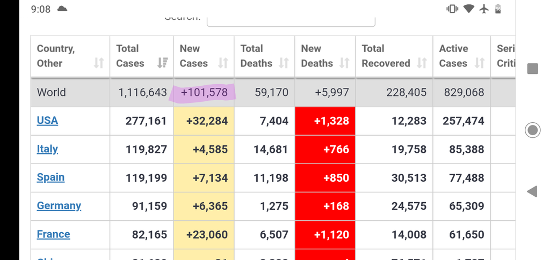Select Italy total deaths 14,681
The width and height of the screenshot is (550, 260).
click(x=271, y=150)
